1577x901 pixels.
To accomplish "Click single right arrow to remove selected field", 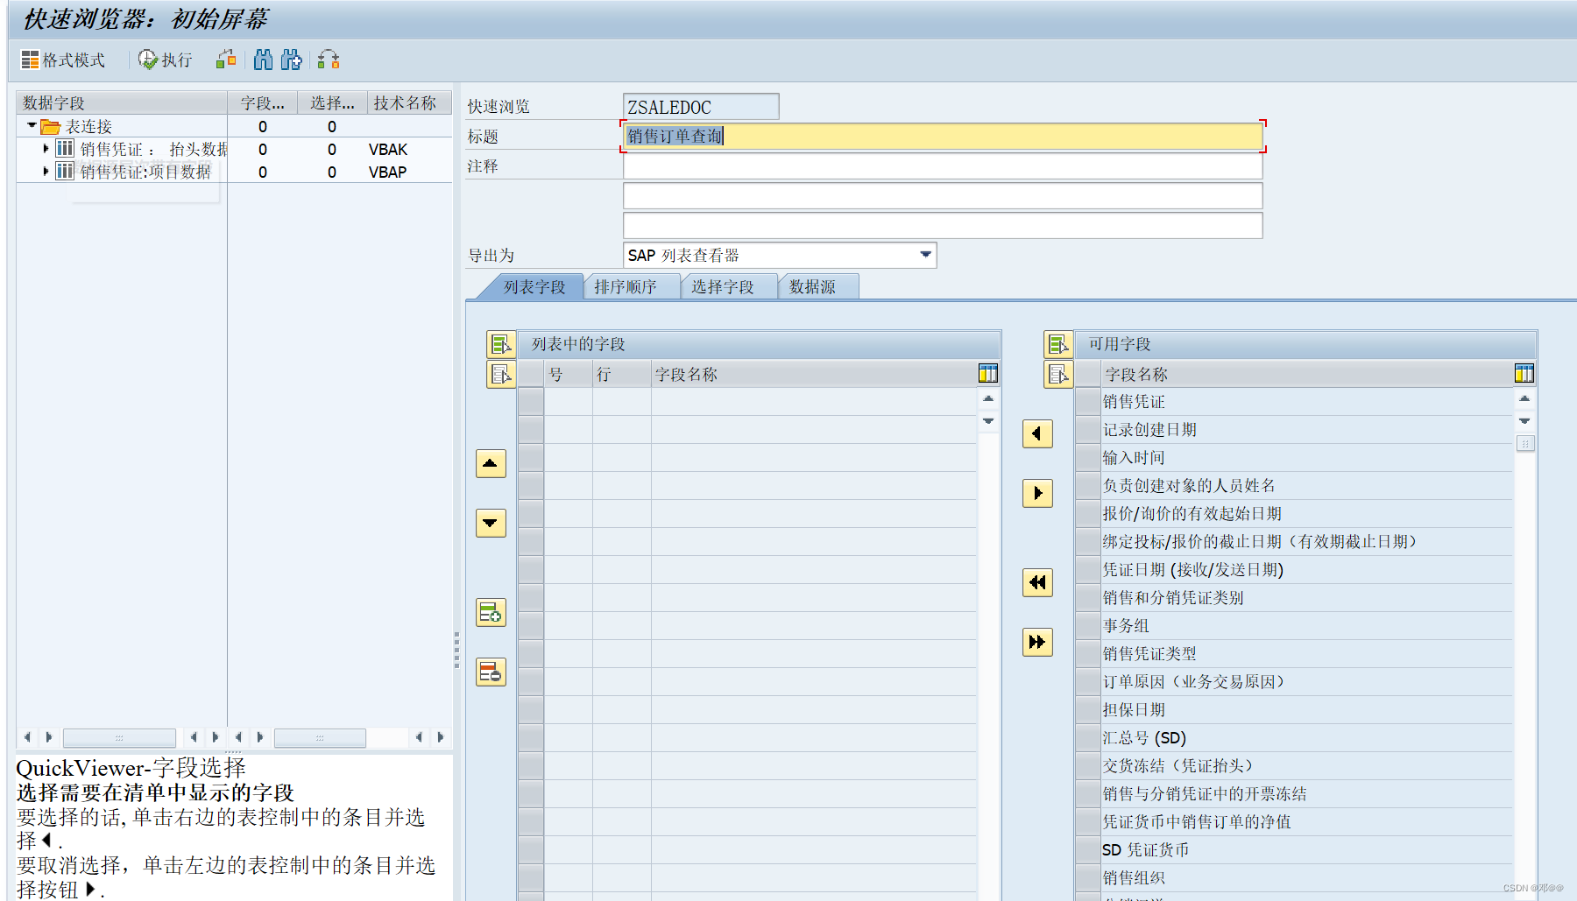I will 1037,493.
